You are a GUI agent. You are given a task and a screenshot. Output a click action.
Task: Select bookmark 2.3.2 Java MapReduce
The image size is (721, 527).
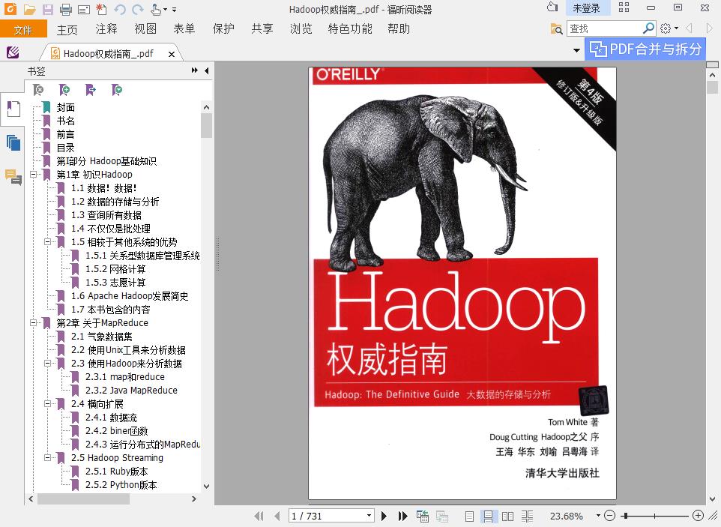(131, 390)
